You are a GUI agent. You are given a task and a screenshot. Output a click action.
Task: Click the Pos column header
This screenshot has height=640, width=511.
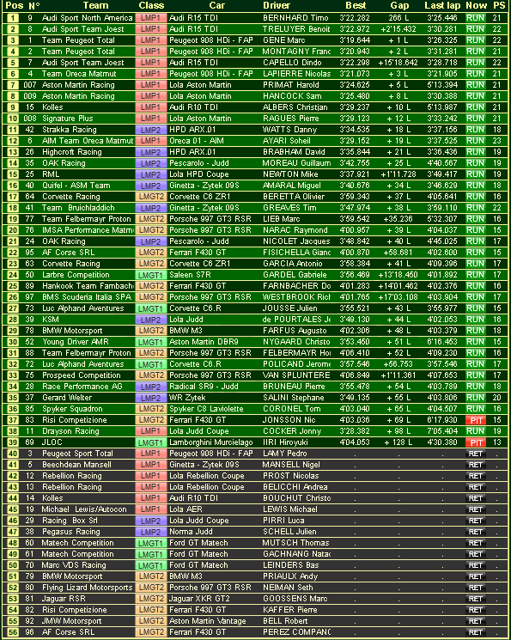click(x=15, y=5)
